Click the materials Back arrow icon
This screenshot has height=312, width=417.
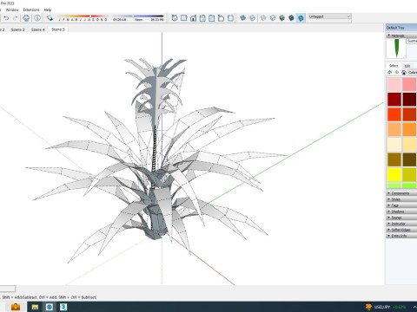click(390, 72)
